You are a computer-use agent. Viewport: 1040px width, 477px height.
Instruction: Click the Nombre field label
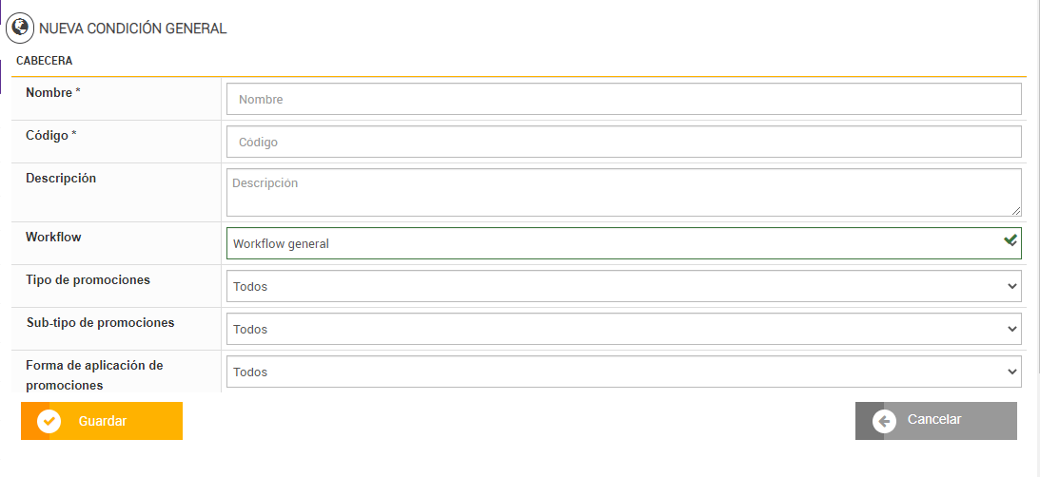pos(52,92)
